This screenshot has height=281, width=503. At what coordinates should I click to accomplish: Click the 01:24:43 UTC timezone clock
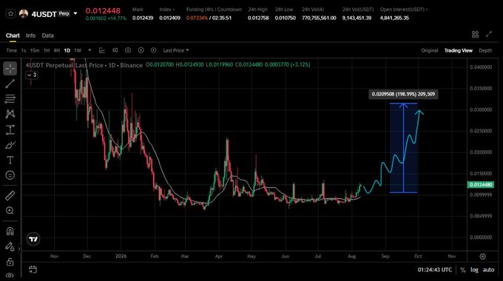pos(435,270)
